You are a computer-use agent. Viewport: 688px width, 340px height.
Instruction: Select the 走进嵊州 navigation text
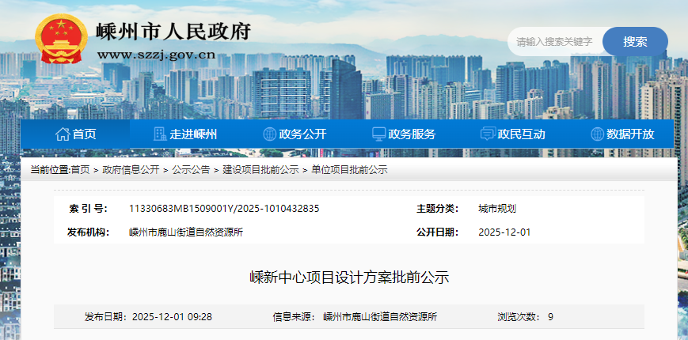[x=193, y=134]
